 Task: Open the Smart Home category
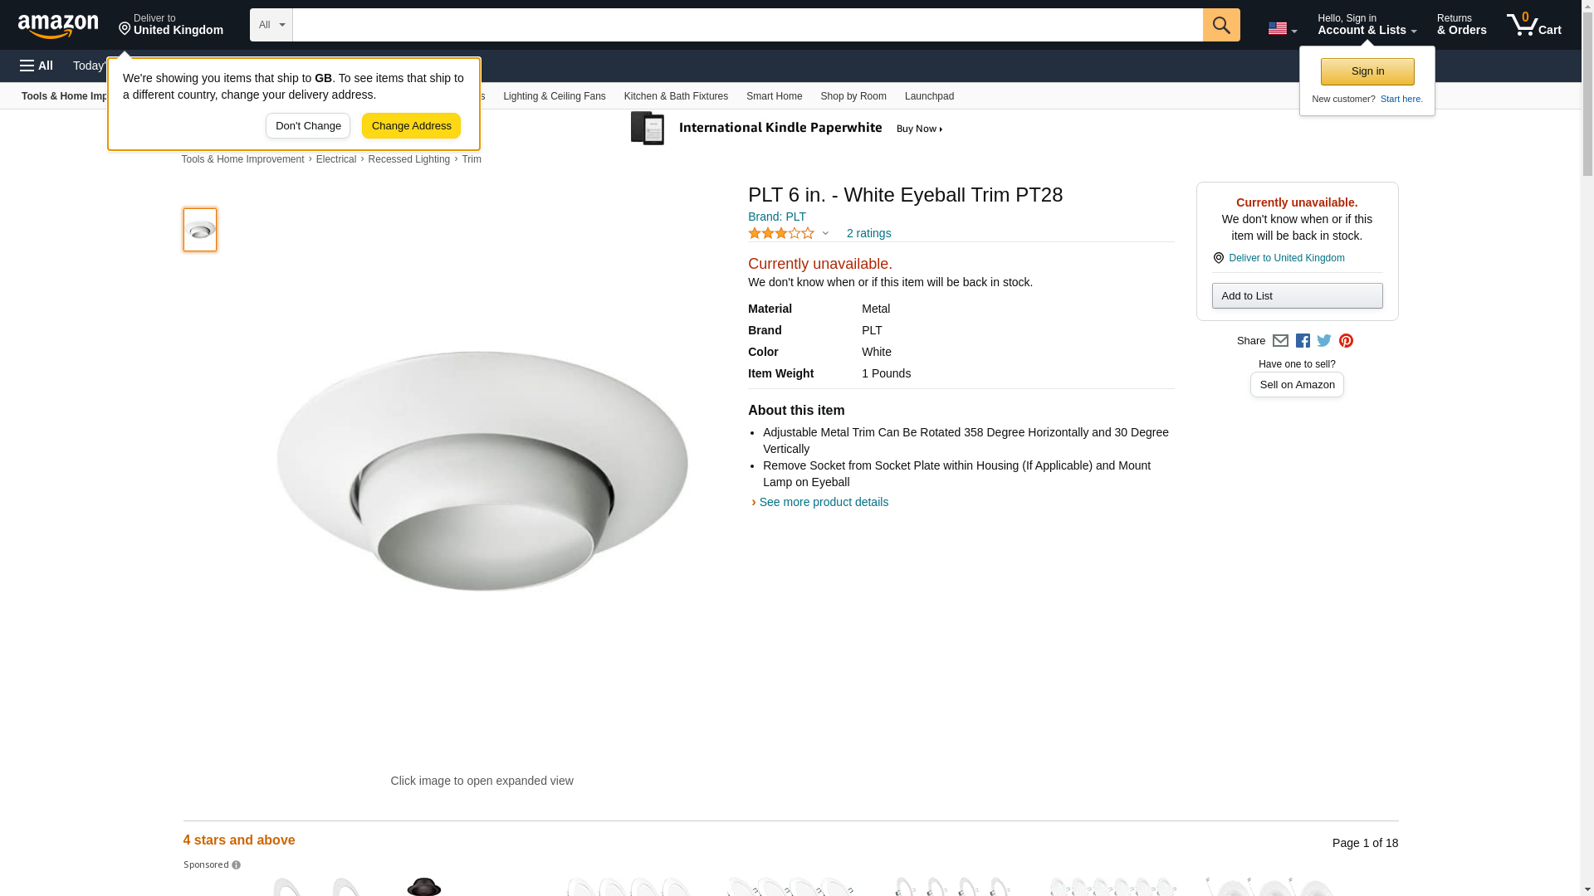[774, 96]
